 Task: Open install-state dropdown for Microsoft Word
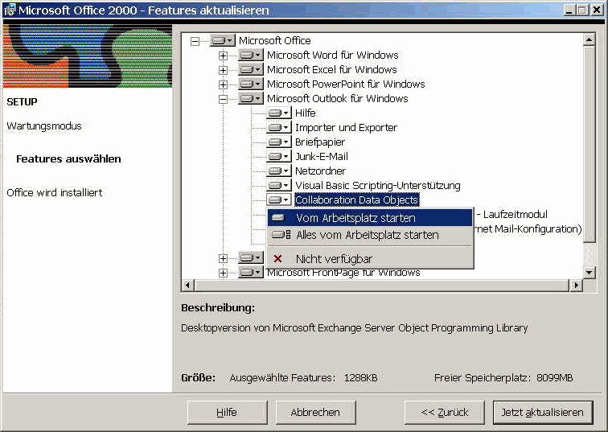(x=251, y=55)
